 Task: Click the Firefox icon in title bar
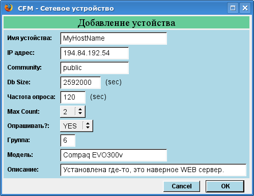point(9,8)
